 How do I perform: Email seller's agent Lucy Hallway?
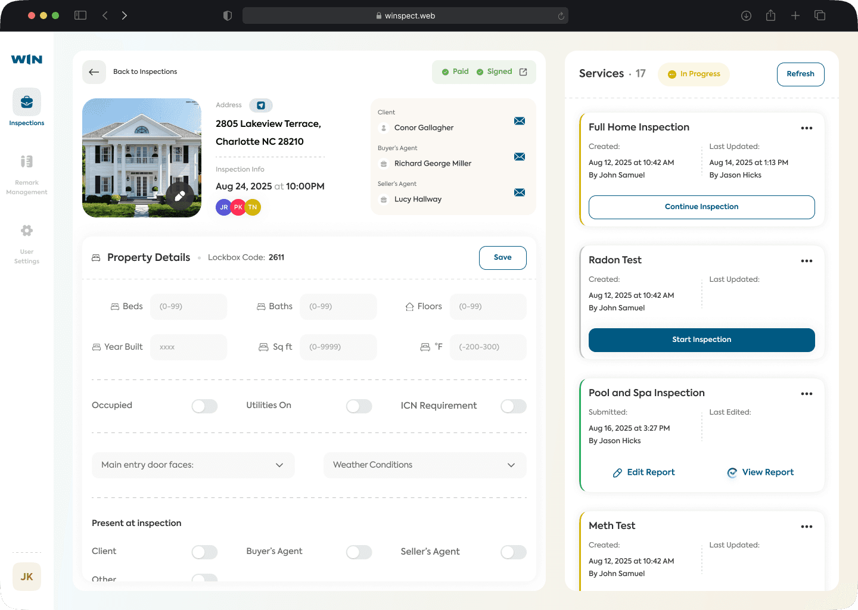tap(520, 192)
